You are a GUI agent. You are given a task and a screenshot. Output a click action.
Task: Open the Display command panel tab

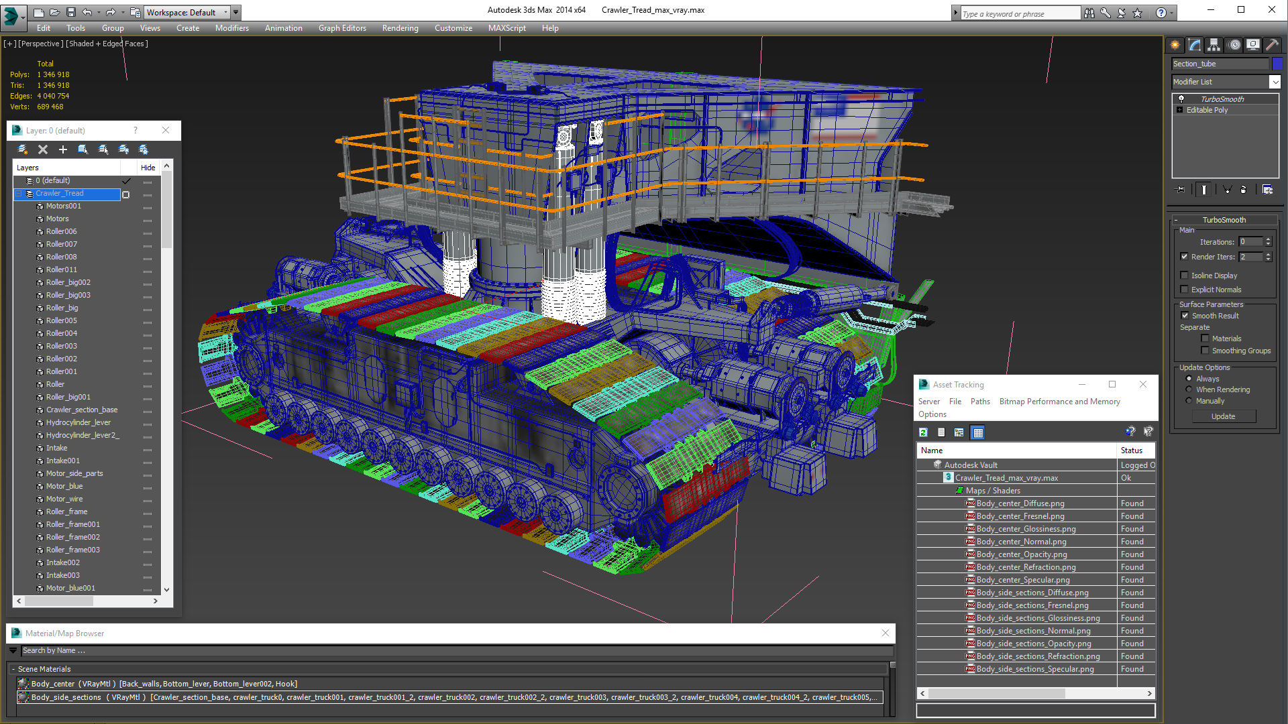[x=1253, y=45]
